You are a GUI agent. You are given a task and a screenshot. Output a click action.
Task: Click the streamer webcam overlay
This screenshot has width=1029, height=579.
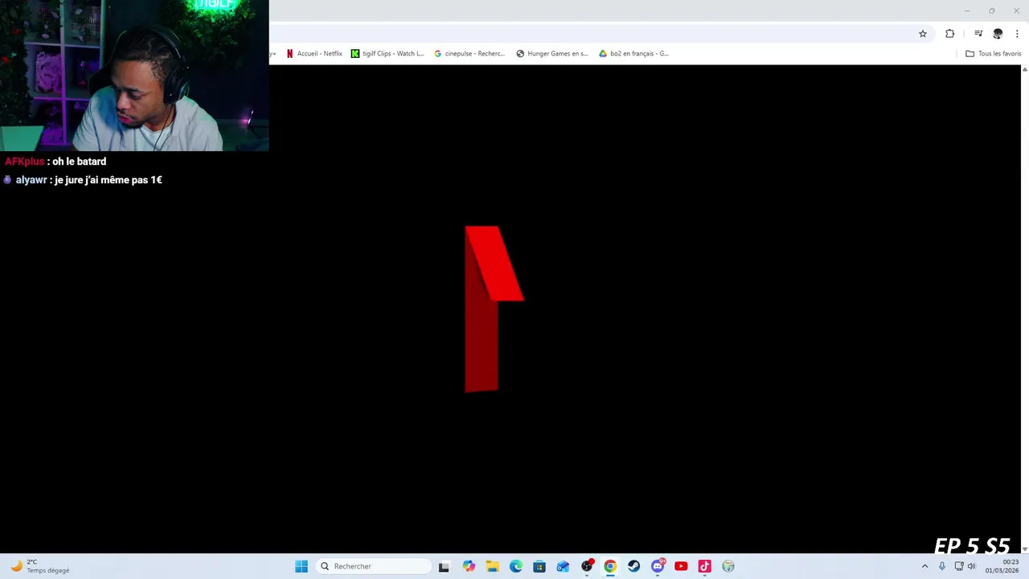tap(134, 76)
